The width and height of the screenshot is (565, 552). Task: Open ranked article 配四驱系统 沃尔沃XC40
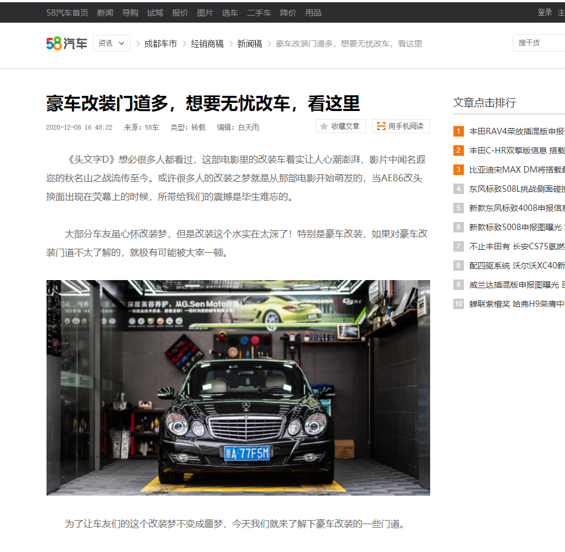[517, 266]
